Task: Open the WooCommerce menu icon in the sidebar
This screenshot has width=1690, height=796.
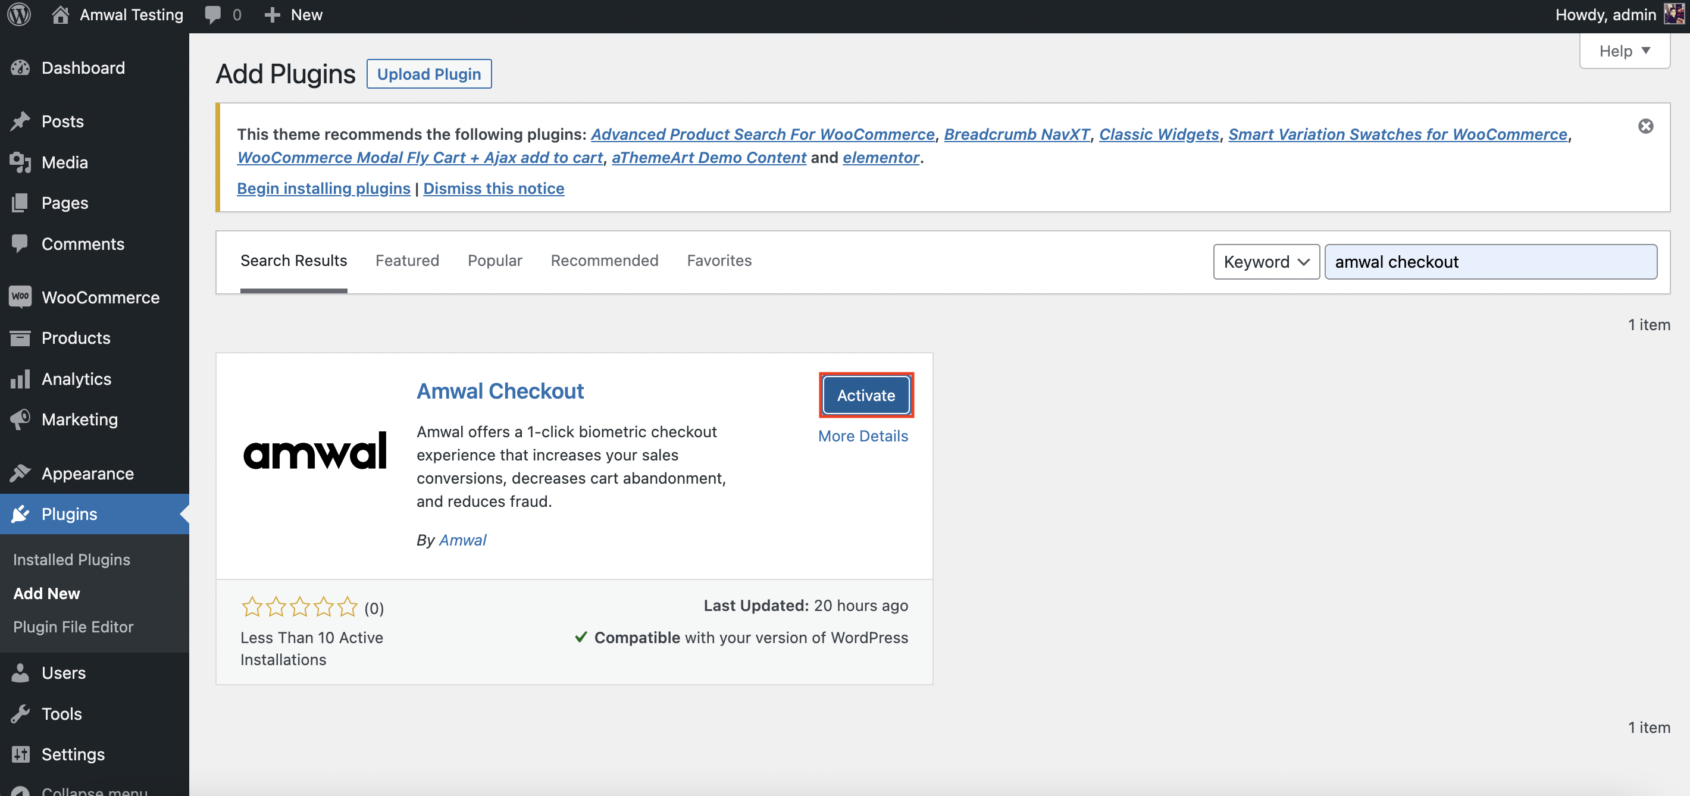Action: tap(20, 297)
